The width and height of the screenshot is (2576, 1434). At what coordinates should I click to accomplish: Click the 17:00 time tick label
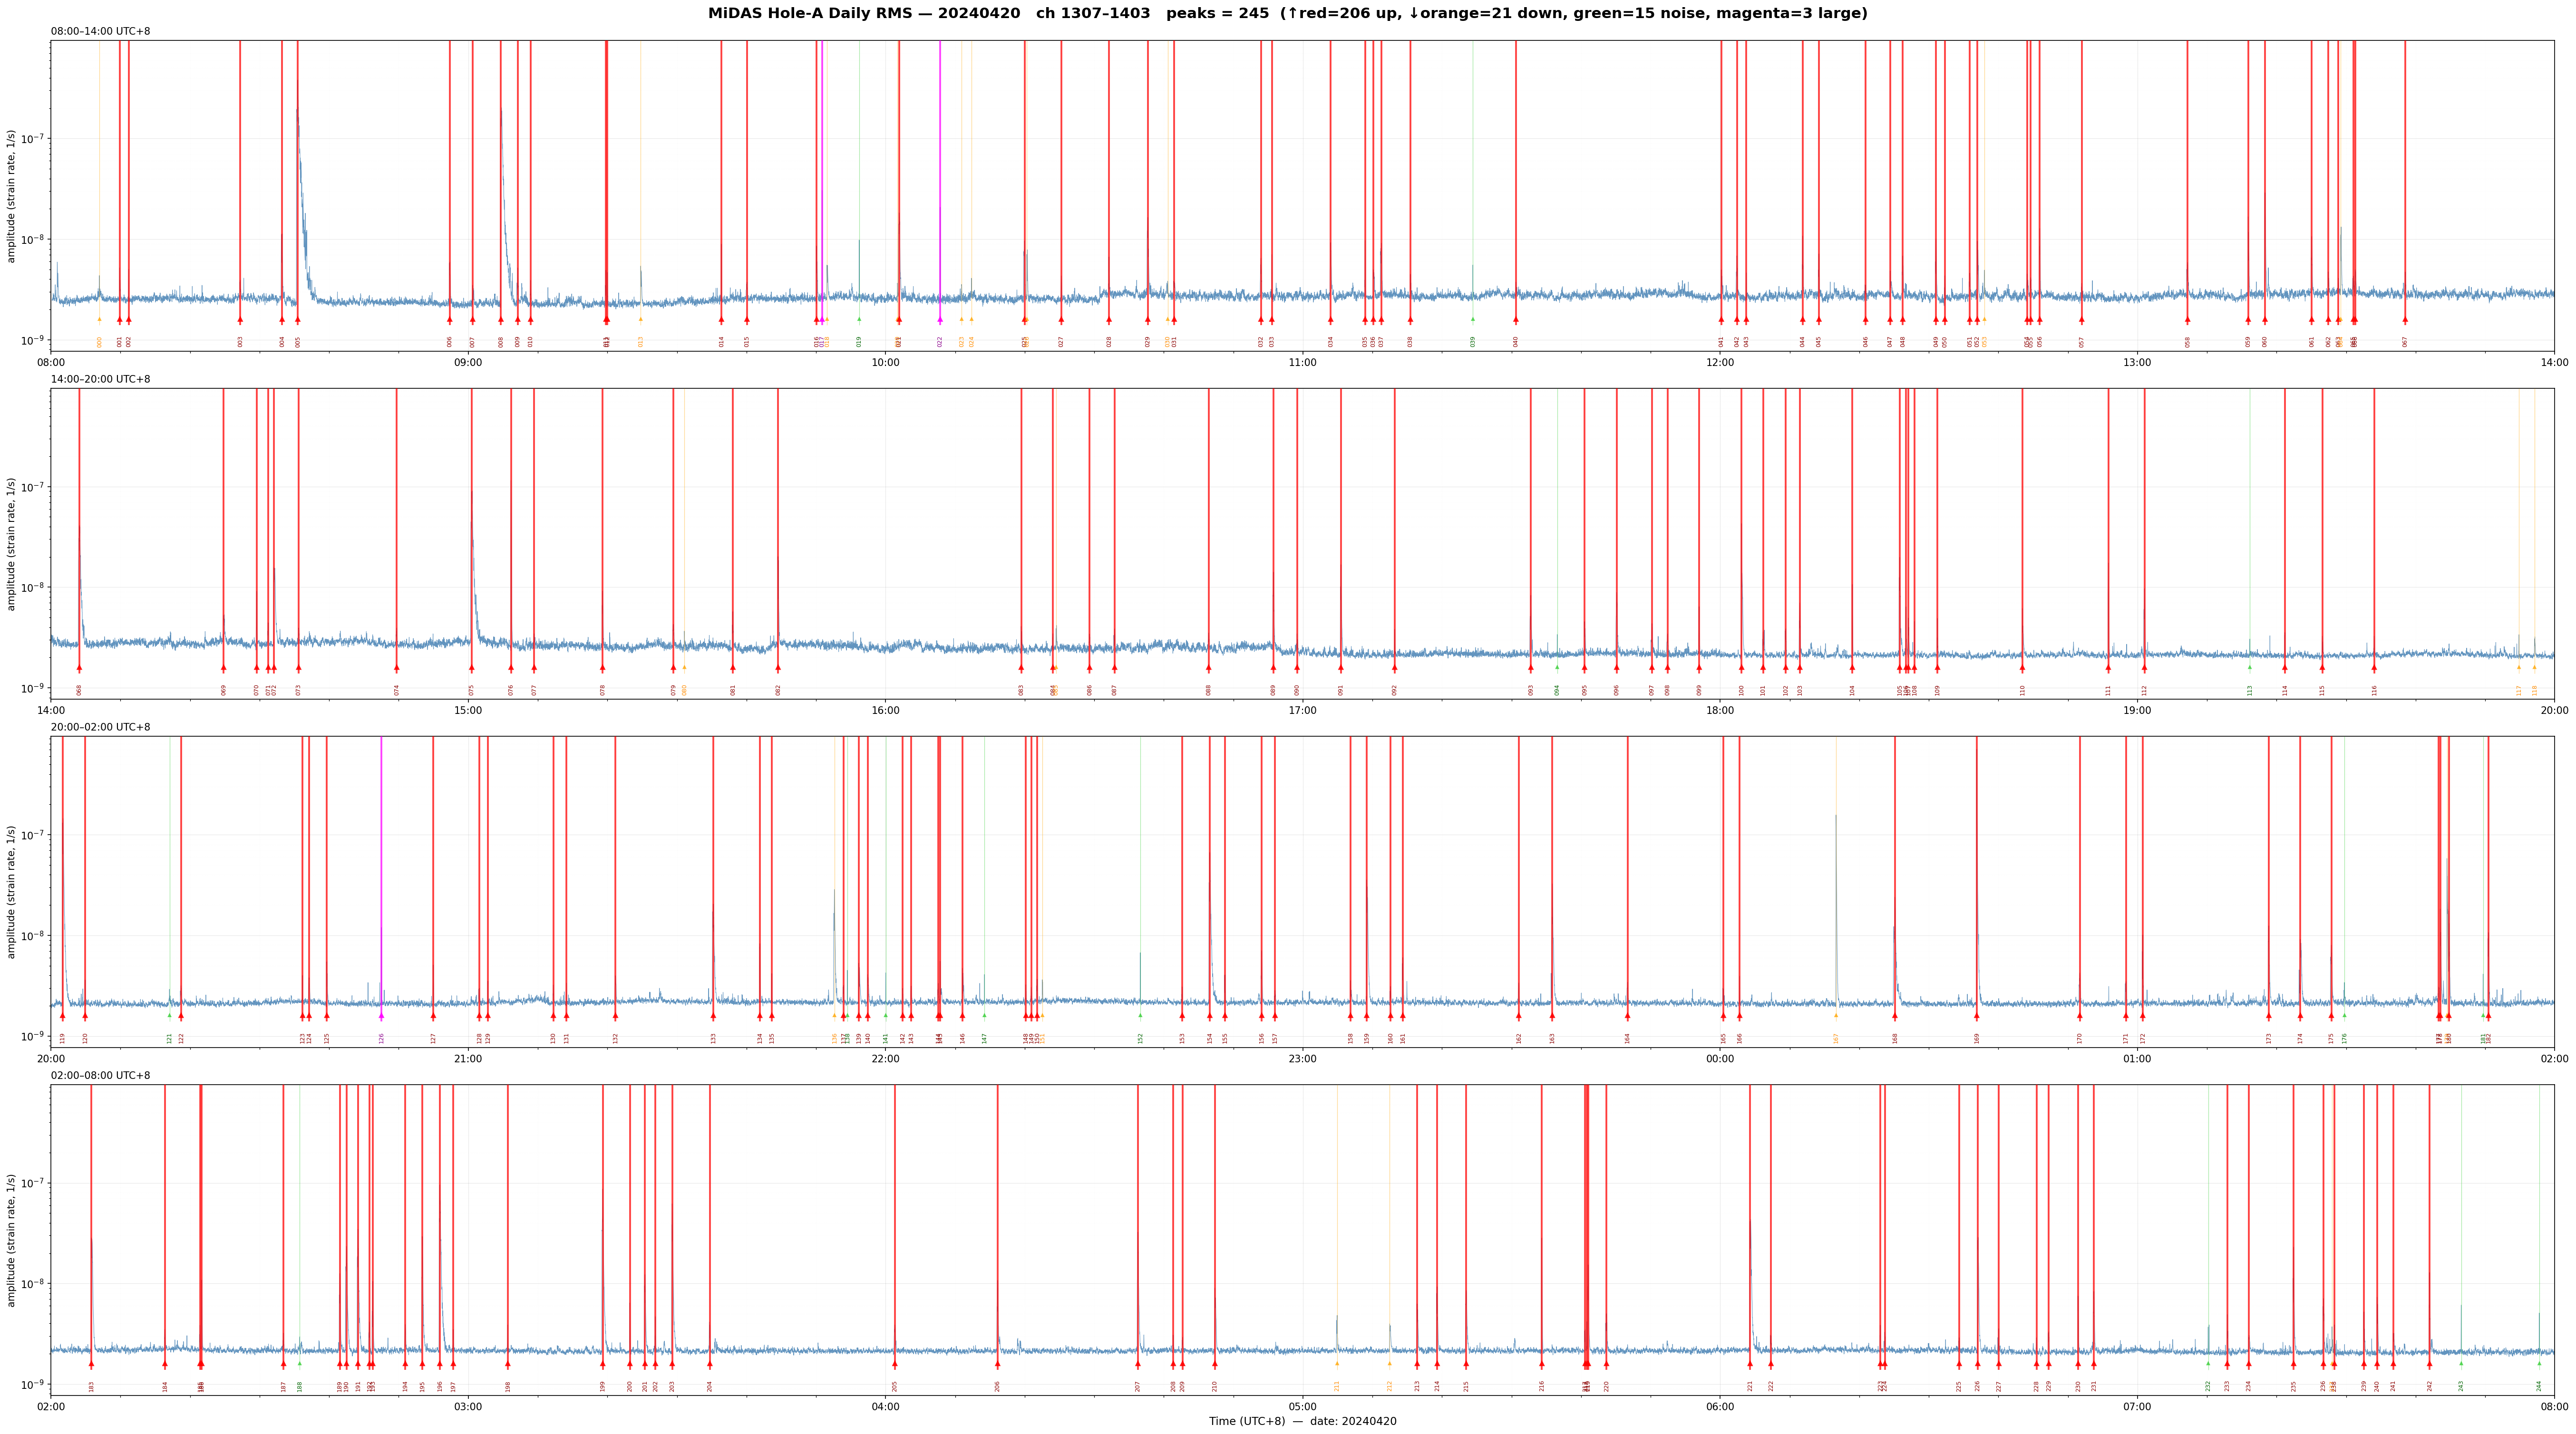point(1303,711)
